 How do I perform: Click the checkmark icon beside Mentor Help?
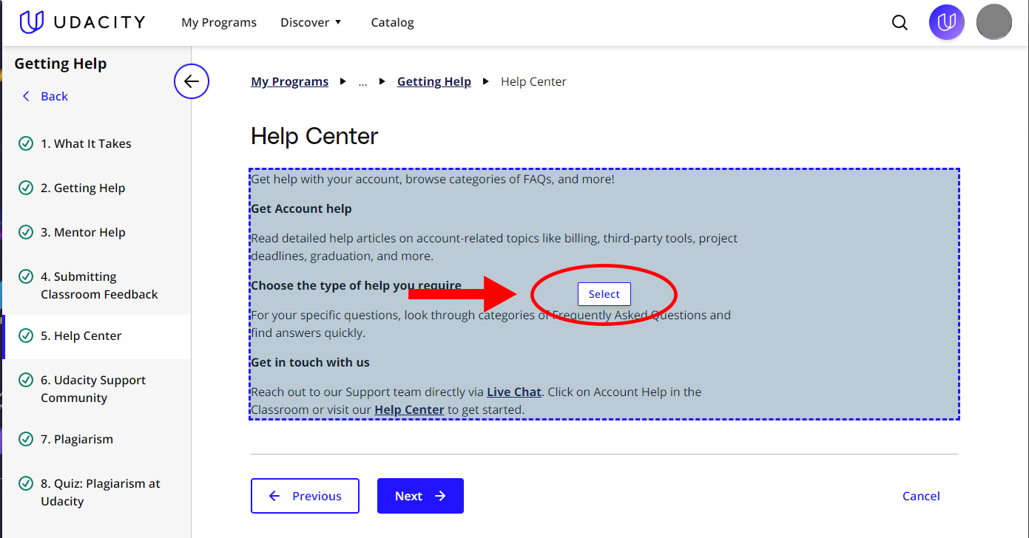click(x=26, y=232)
